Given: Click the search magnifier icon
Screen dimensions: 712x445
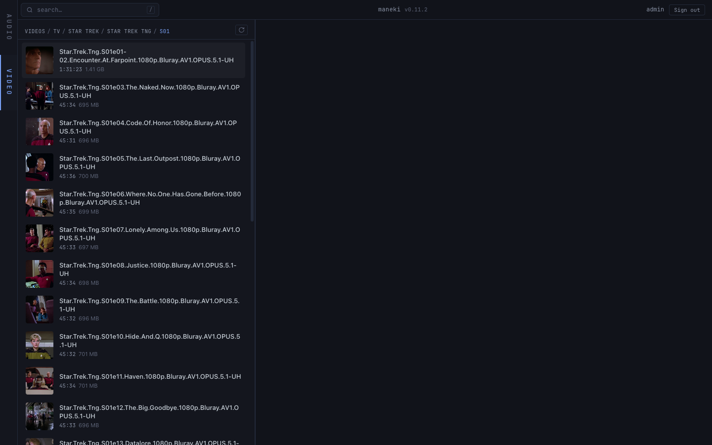Looking at the screenshot, I should click(x=30, y=10).
